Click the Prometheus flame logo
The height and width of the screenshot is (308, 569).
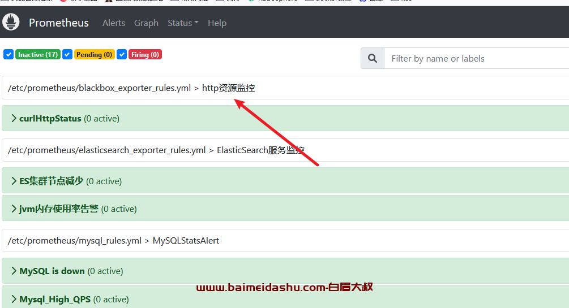click(x=11, y=22)
